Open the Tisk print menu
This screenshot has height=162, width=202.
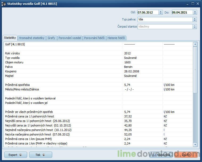click(40, 155)
